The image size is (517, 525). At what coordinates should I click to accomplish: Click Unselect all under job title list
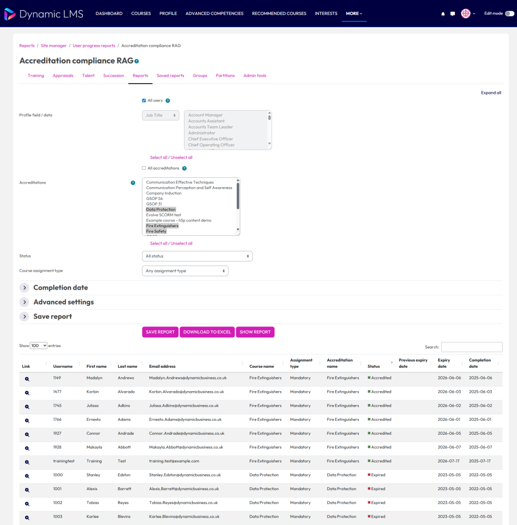point(181,157)
